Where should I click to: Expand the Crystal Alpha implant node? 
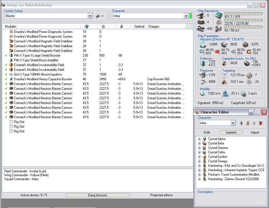(x=199, y=139)
